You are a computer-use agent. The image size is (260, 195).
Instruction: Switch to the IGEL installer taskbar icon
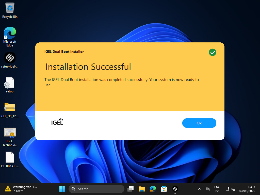pyautogui.click(x=175, y=189)
